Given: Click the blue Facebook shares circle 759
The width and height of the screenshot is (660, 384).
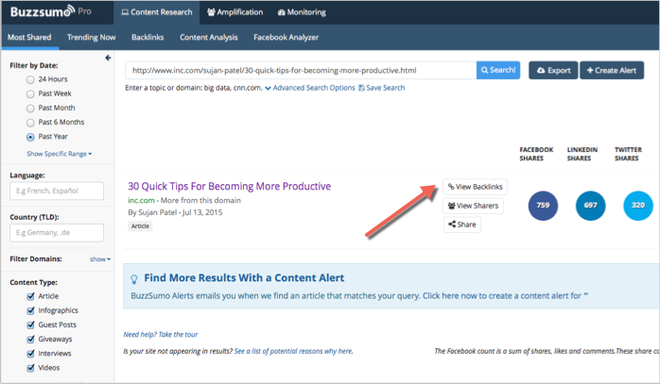Looking at the screenshot, I should tap(543, 206).
